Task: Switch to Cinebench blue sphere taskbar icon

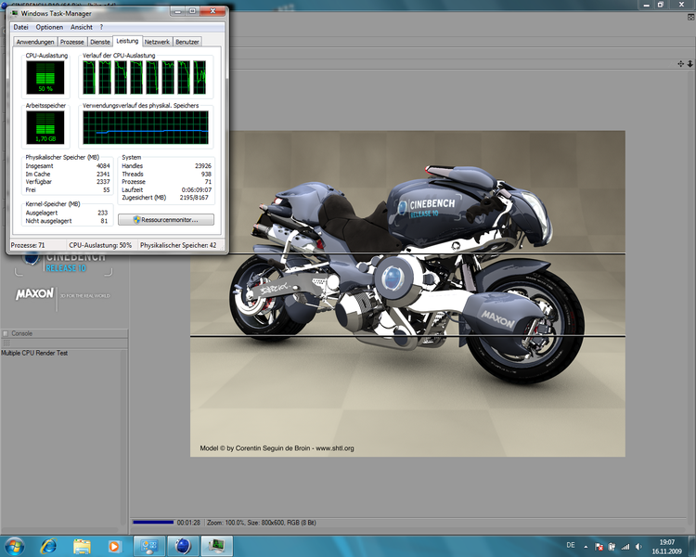Action: [184, 545]
